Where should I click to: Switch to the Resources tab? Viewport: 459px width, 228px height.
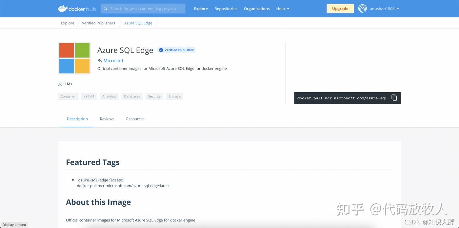tap(135, 119)
